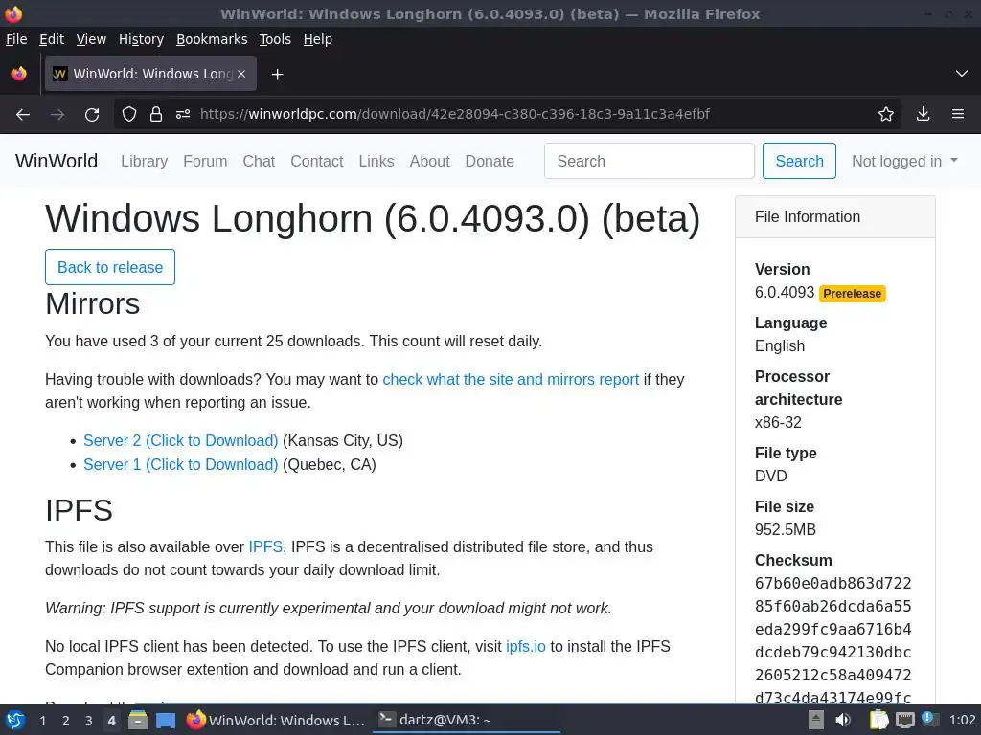Image resolution: width=981 pixels, height=735 pixels.
Task: Open the system start menu icon
Action: pos(15,720)
